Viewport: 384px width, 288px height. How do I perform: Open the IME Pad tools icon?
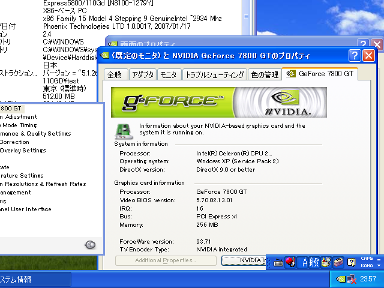pos(326,262)
